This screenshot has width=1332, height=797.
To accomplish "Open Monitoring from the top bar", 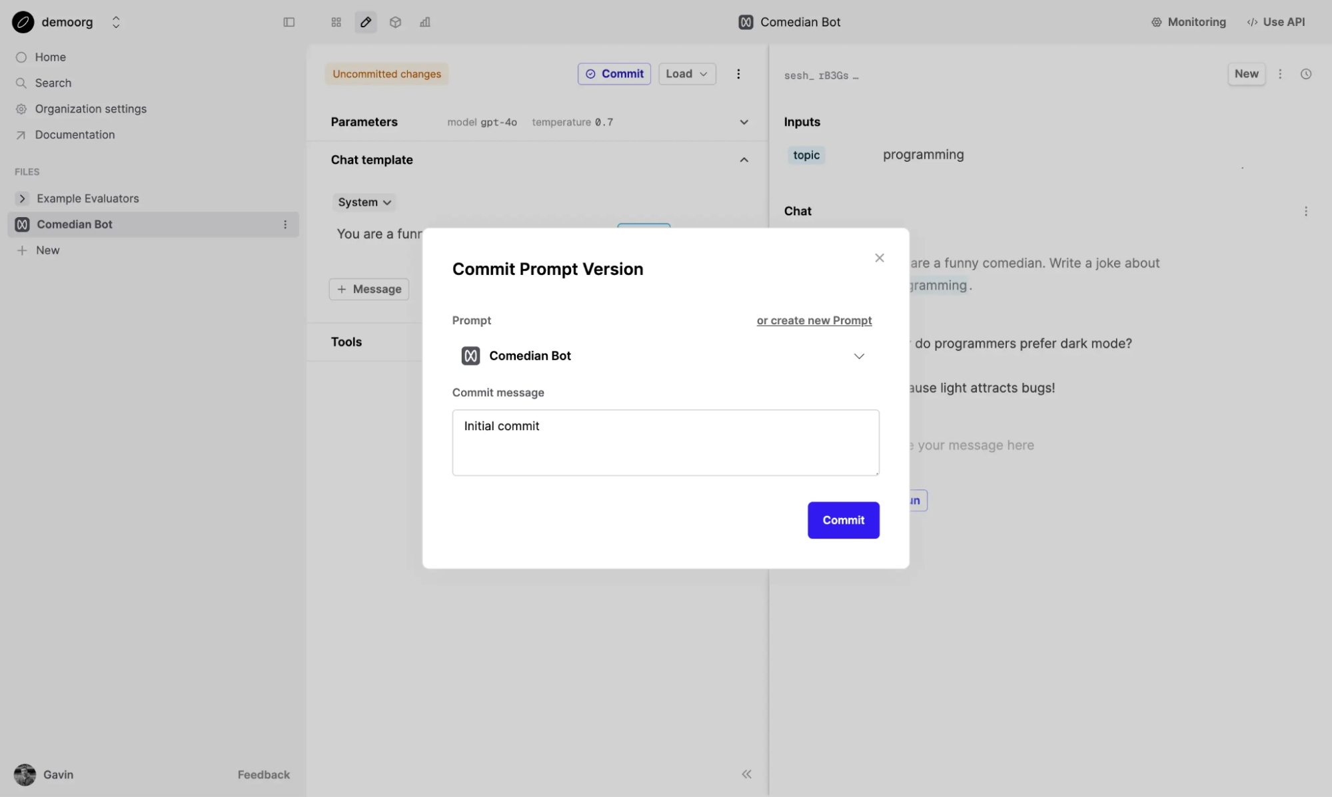I will click(x=1188, y=21).
